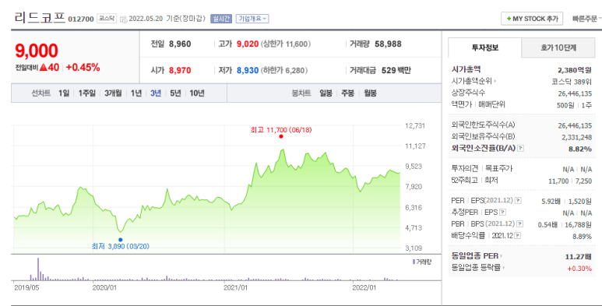
Task: Select the 3년 line chart period
Action: coord(156,93)
